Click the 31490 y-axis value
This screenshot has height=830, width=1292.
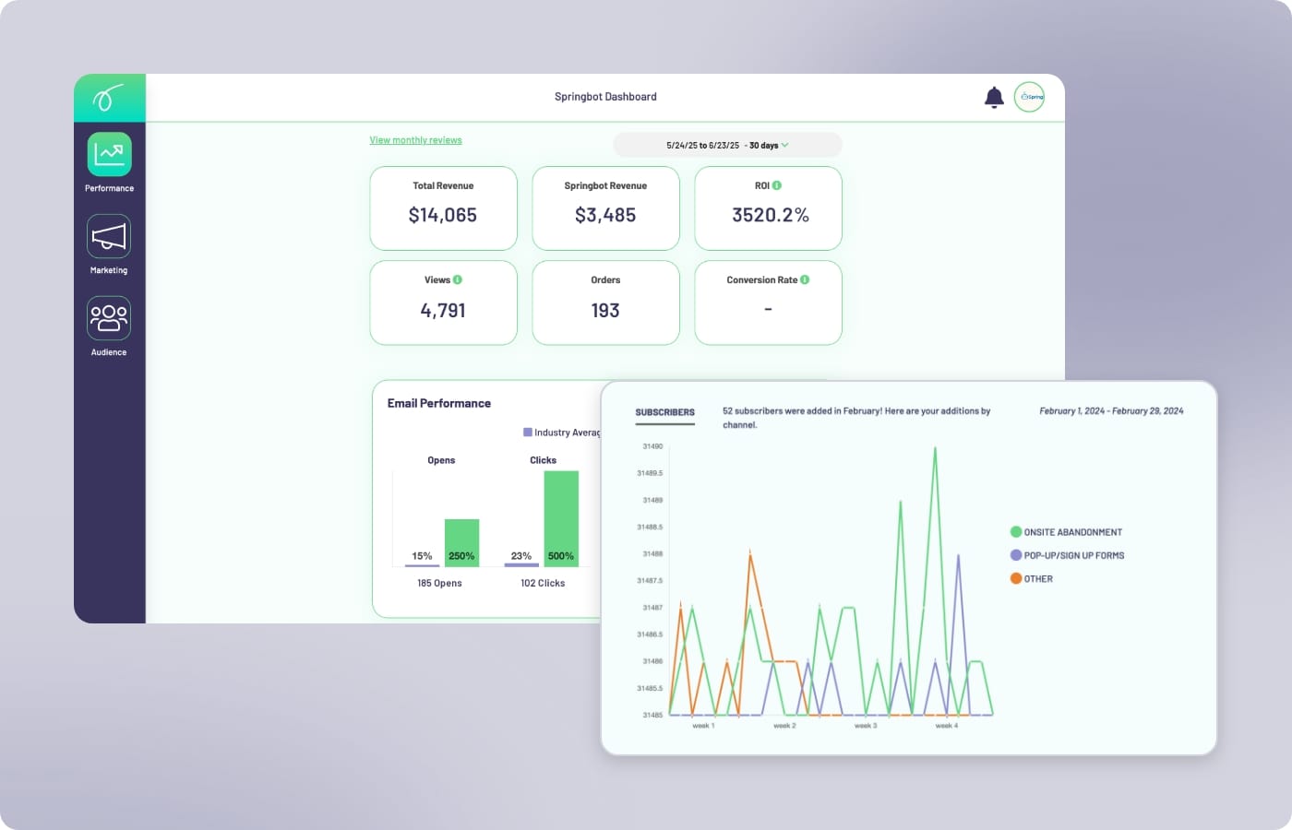652,446
